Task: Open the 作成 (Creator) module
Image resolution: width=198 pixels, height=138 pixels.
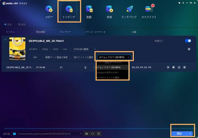Action: [x=109, y=12]
